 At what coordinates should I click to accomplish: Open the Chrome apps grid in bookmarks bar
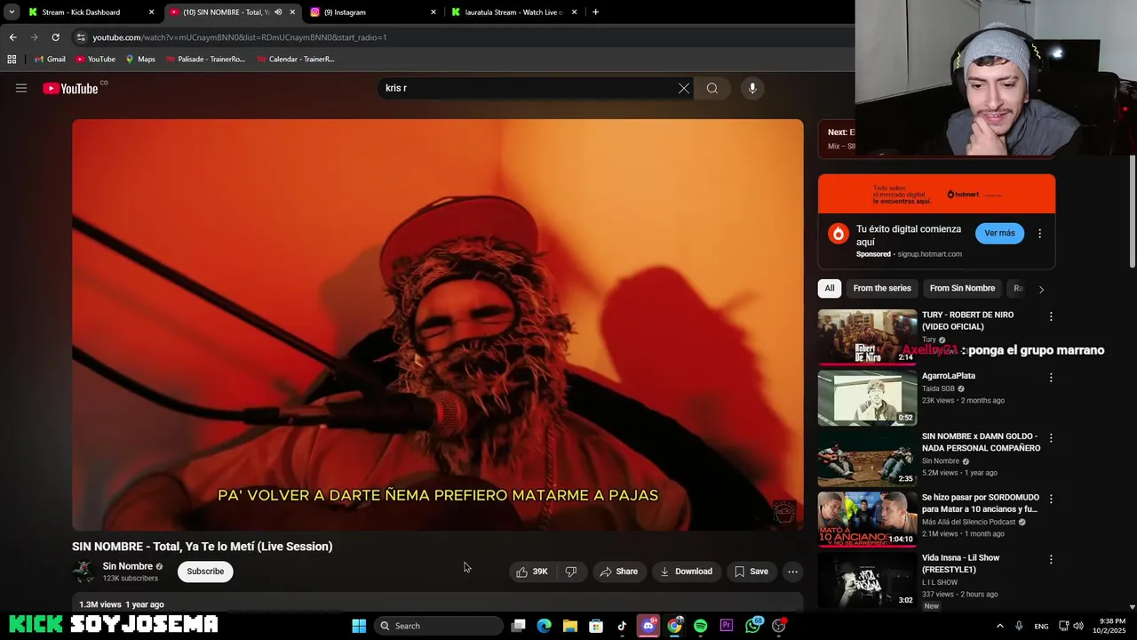tap(12, 60)
